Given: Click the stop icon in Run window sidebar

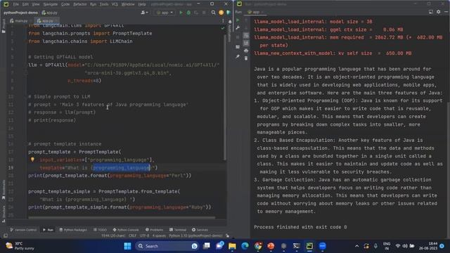Looking at the screenshot, I should tap(238, 37).
